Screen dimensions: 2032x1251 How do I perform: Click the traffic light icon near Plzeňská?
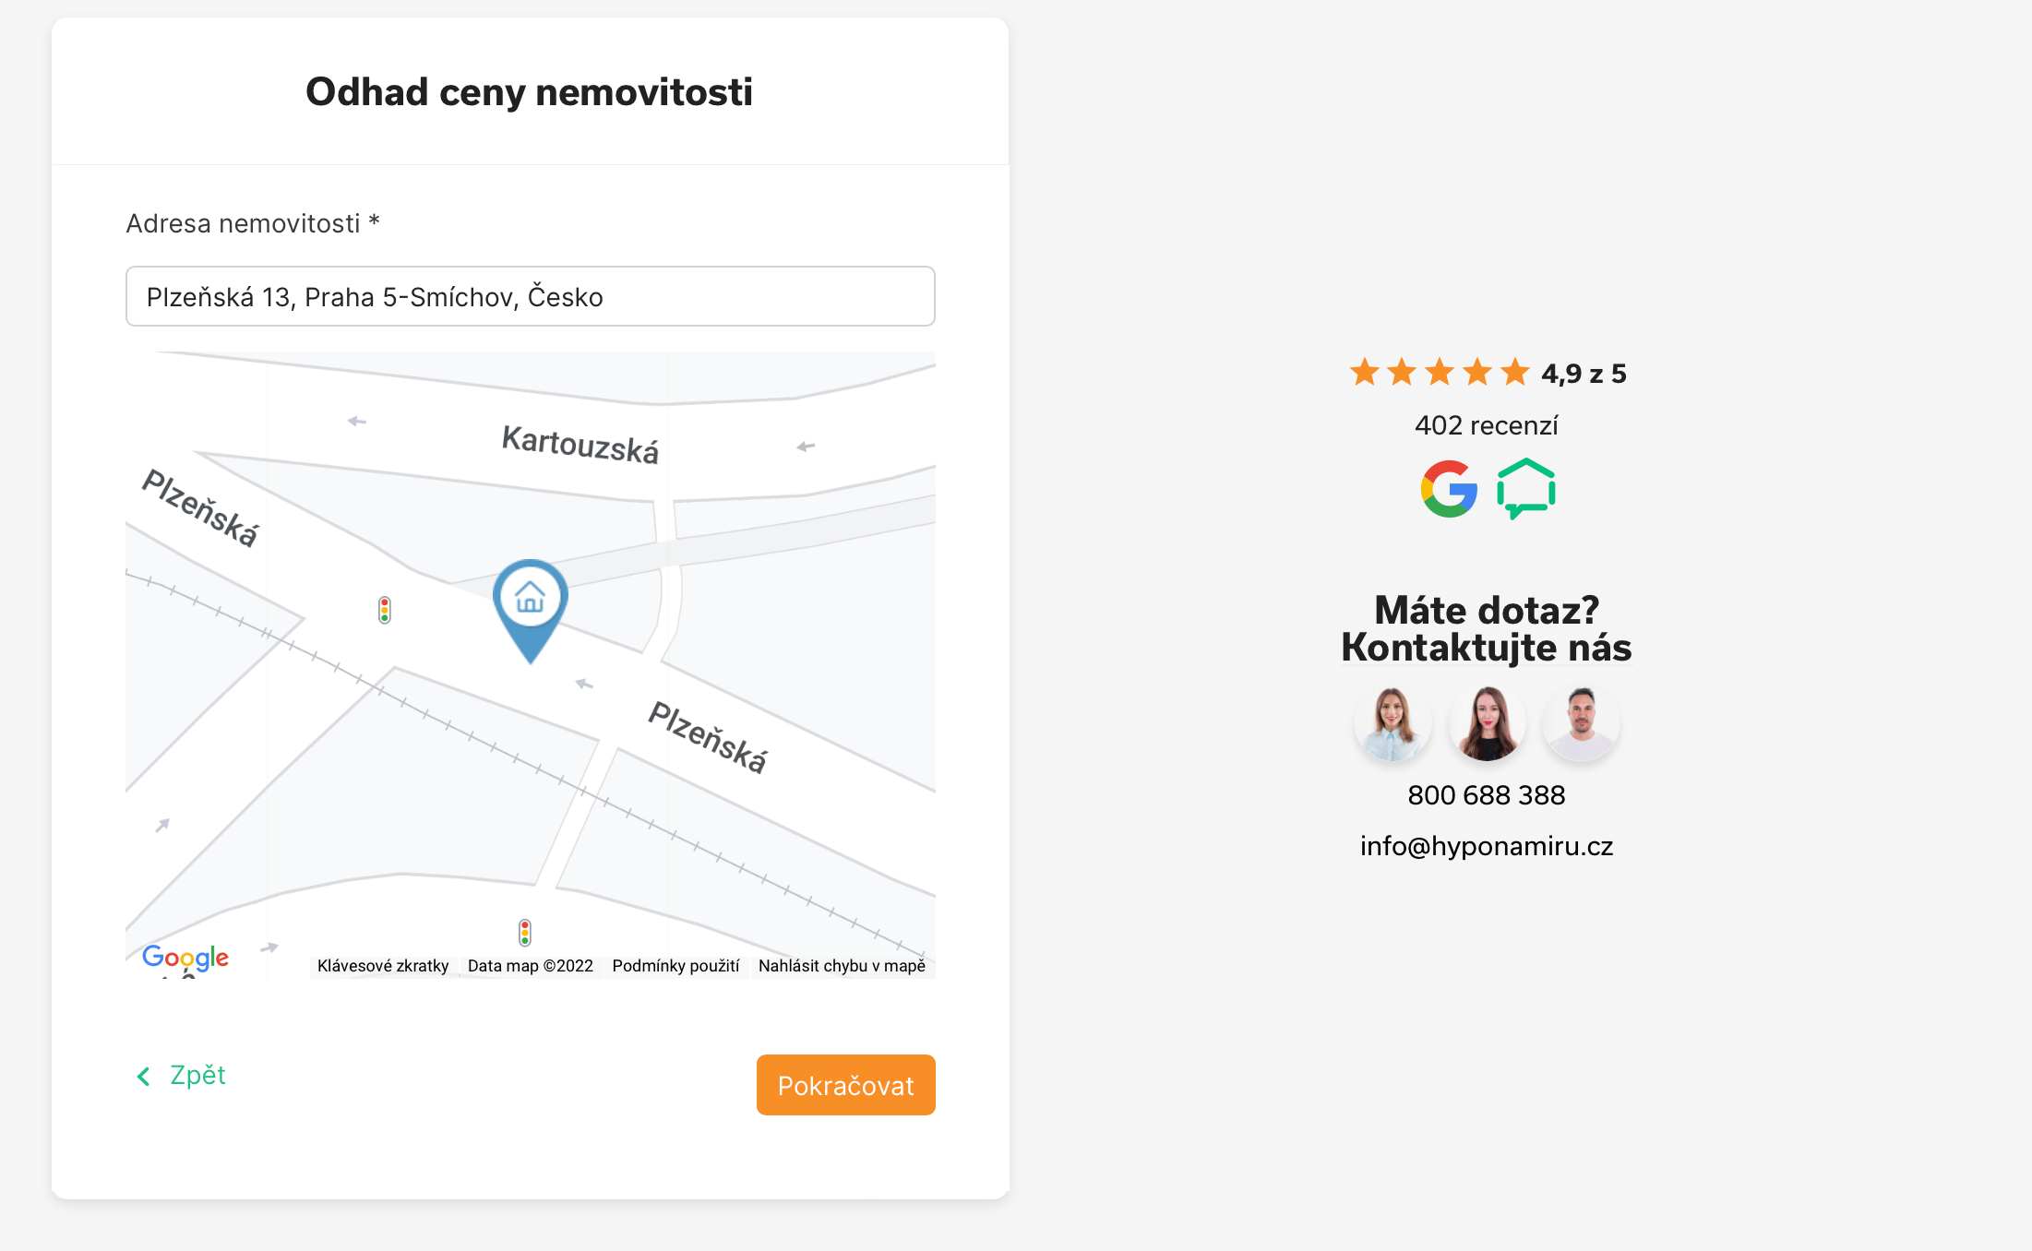[x=385, y=610]
